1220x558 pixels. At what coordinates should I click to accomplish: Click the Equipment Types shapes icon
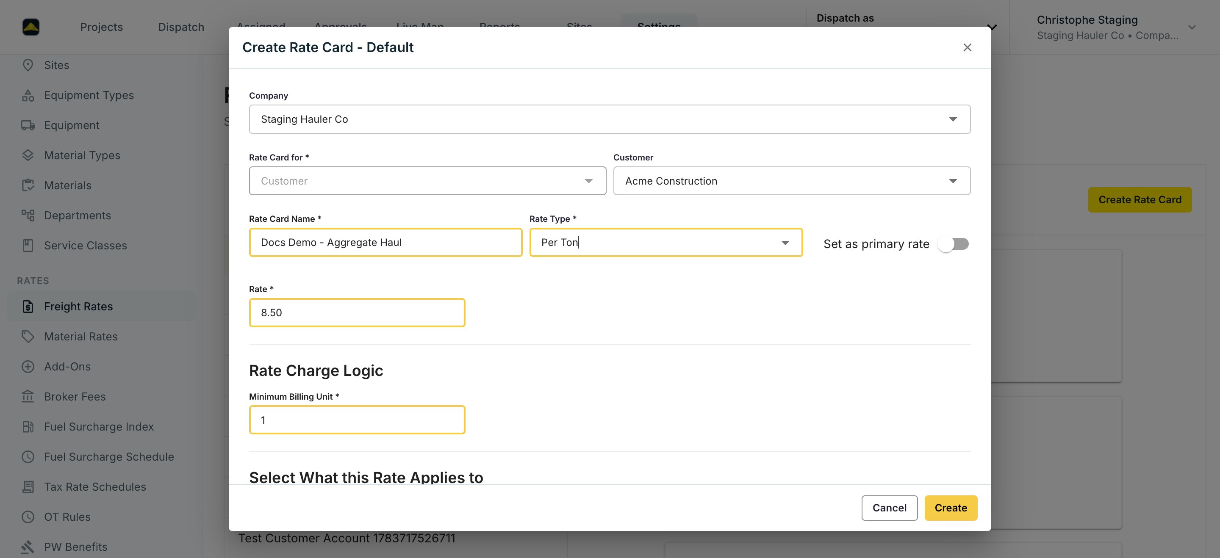coord(28,95)
